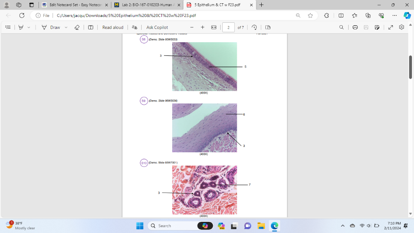The height and width of the screenshot is (233, 414).
Task: Switch to the Edit Notecard Set tab
Action: pyautogui.click(x=75, y=5)
